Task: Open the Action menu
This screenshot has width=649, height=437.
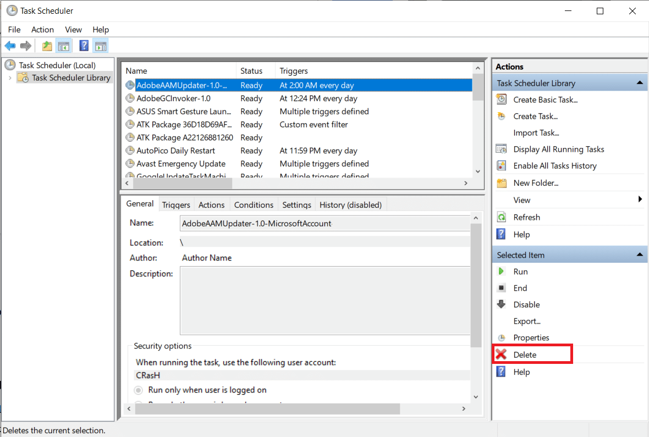Action: pos(42,30)
